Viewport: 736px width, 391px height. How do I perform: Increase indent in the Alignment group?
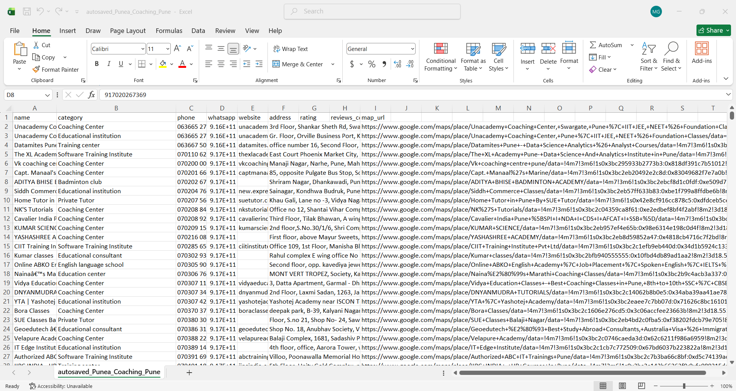(x=259, y=64)
